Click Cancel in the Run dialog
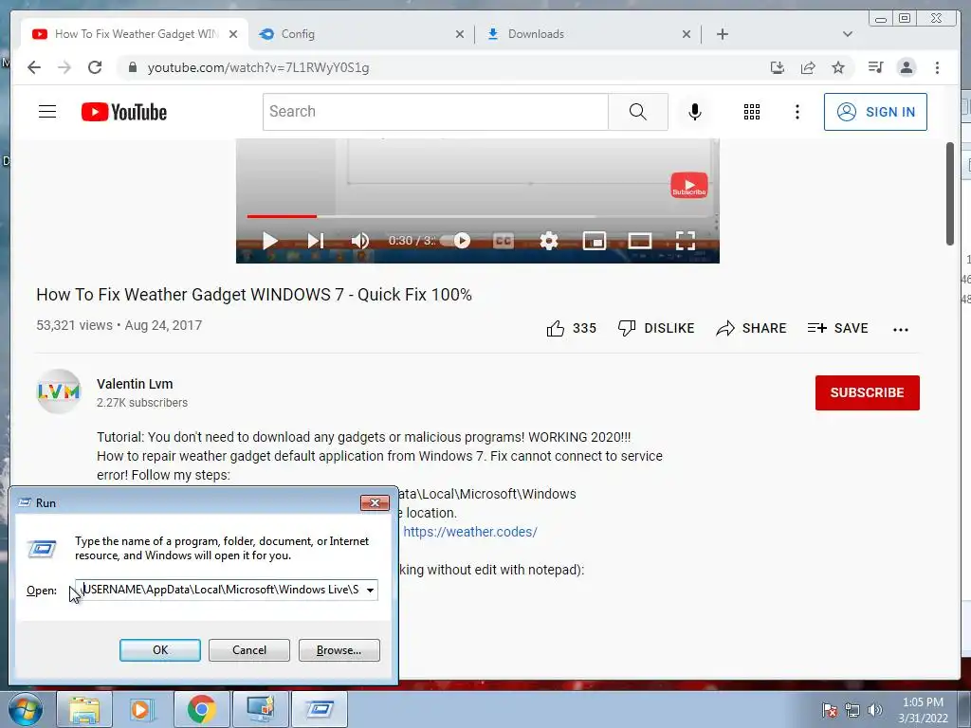This screenshot has width=971, height=728. point(249,650)
